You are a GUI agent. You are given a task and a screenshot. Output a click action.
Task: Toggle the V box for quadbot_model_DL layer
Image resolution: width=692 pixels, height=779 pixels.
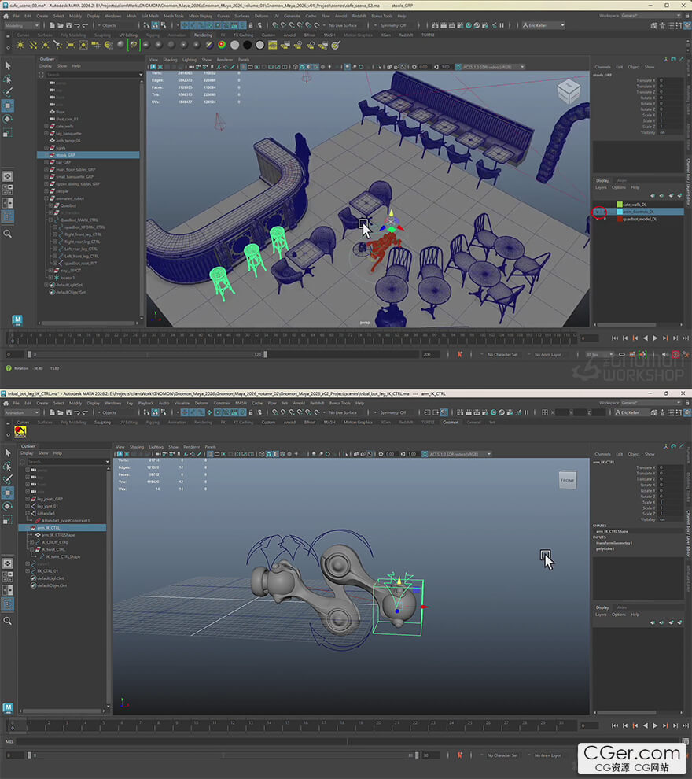[598, 220]
